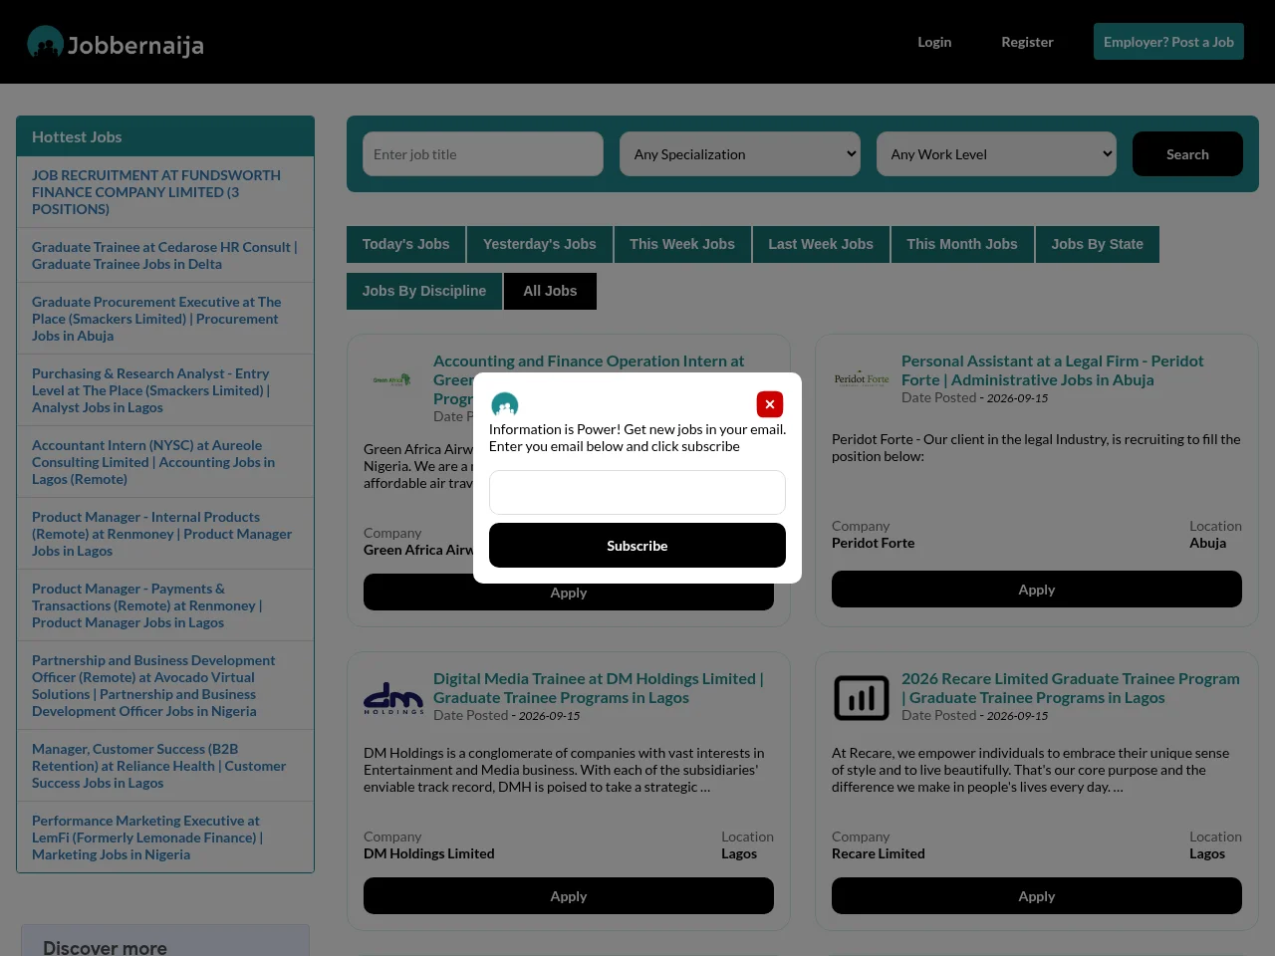Open Reliance Health Customer Success link

point(158,766)
